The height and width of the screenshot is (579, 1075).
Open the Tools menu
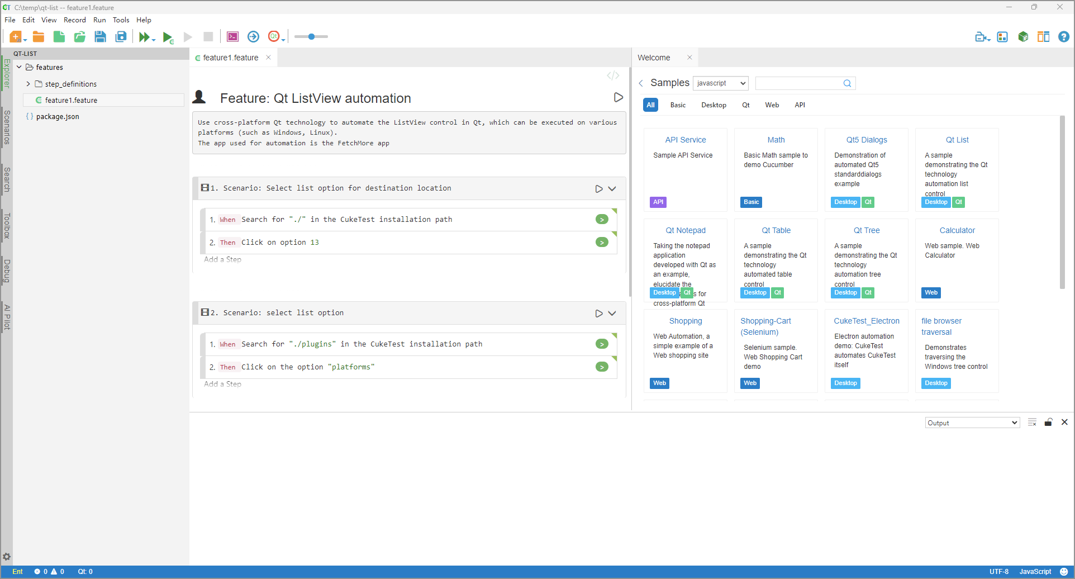pos(121,20)
